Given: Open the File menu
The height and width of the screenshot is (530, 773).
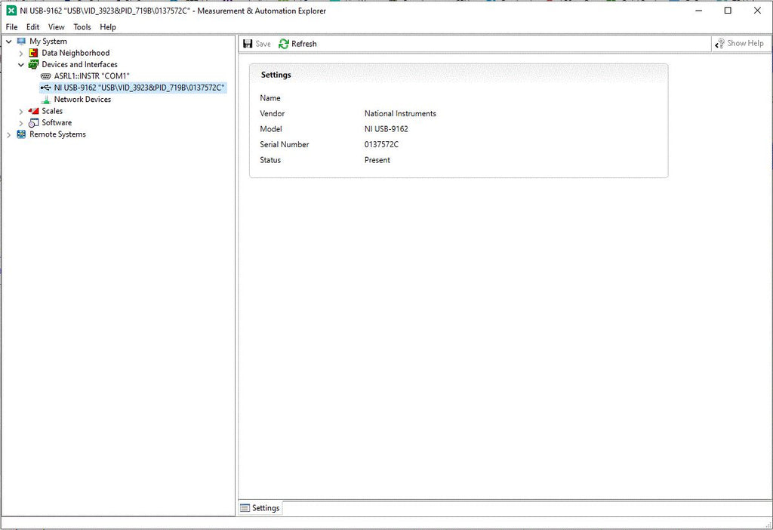Looking at the screenshot, I should (12, 27).
